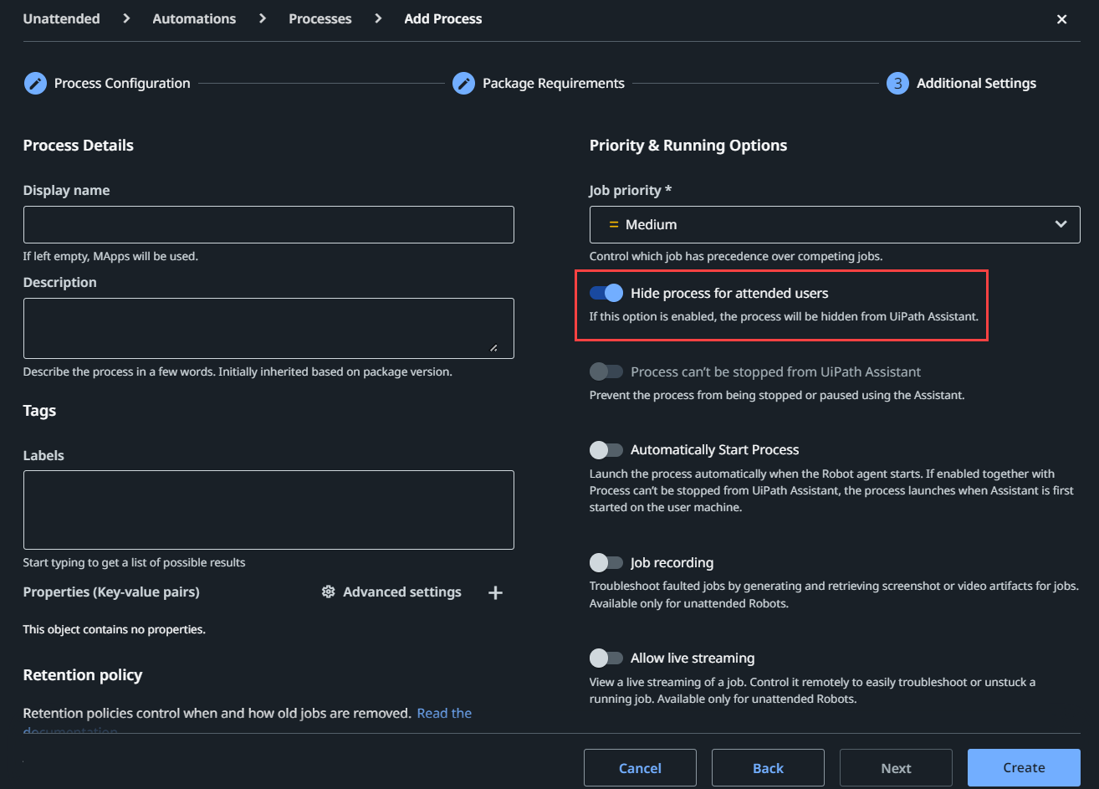Image resolution: width=1099 pixels, height=789 pixels.
Task: Click the Back button
Action: pyautogui.click(x=767, y=767)
